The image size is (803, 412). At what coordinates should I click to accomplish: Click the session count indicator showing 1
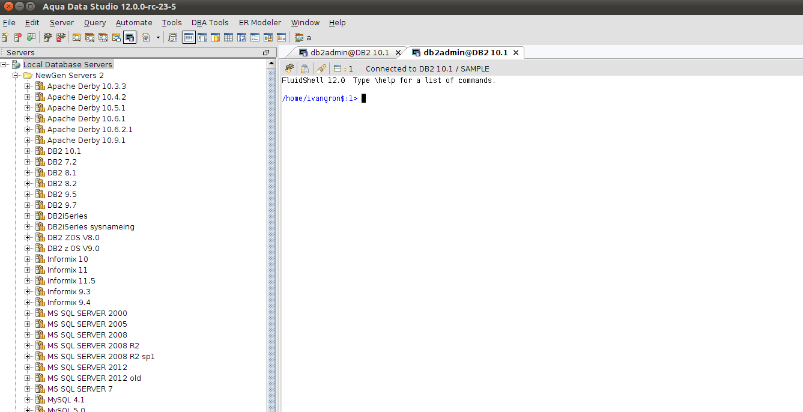pos(344,68)
